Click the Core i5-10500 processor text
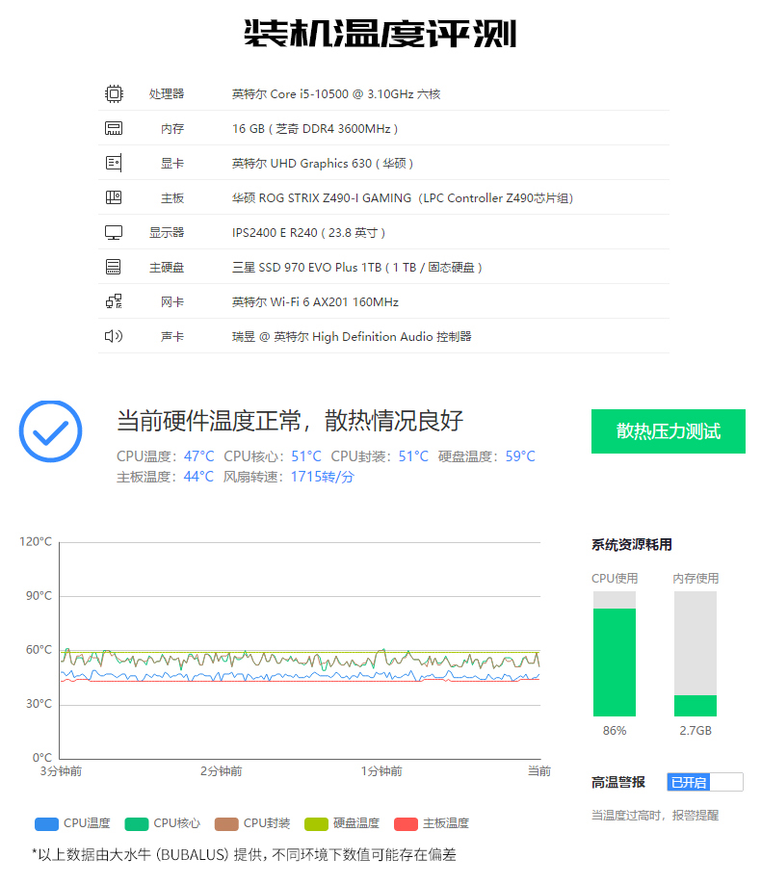Screen dimensions: 761x884 [x=336, y=93]
